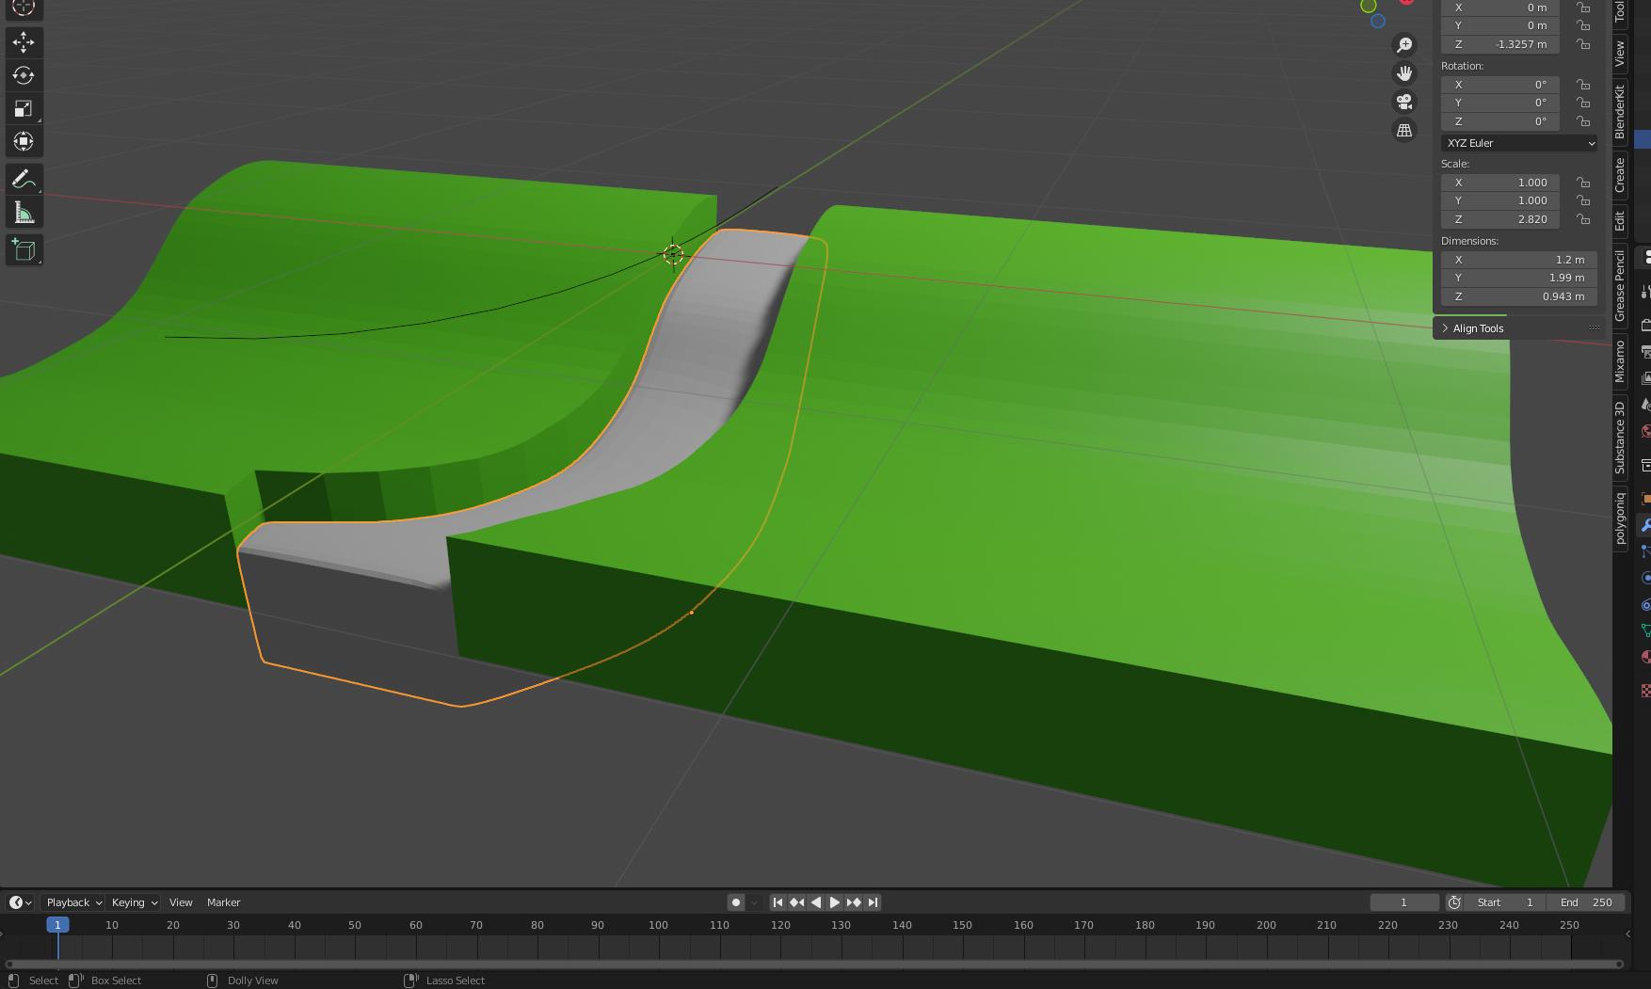Viewport: 1651px width, 989px height.
Task: Click the Pan view hand icon
Action: (x=1404, y=73)
